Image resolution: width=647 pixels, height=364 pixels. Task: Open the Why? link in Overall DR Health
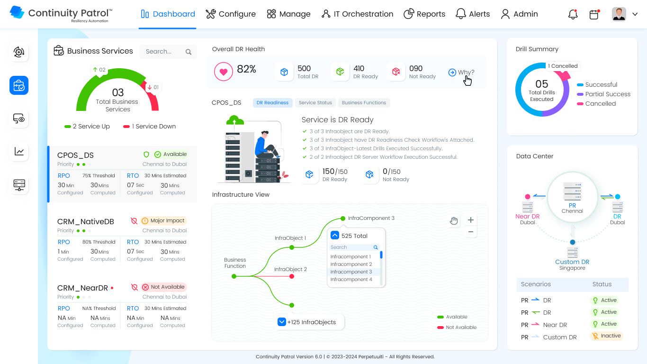coord(463,72)
